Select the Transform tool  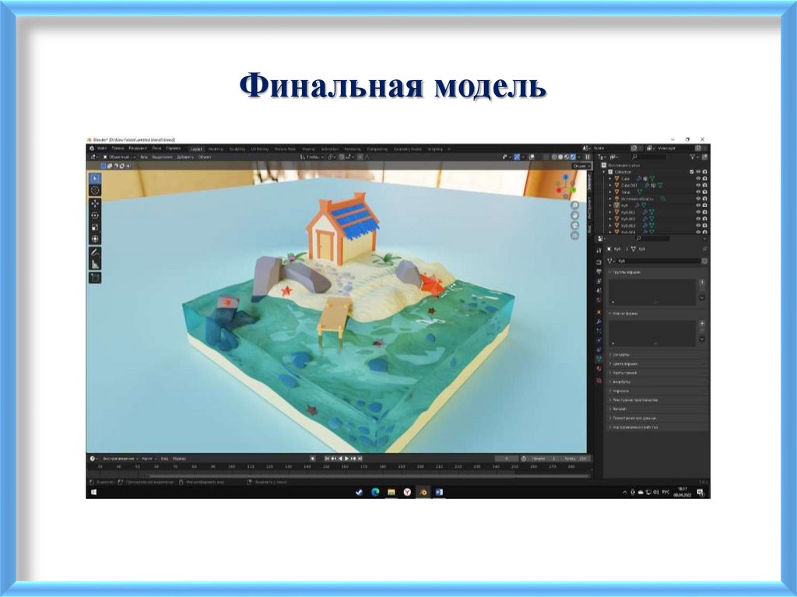pos(94,238)
